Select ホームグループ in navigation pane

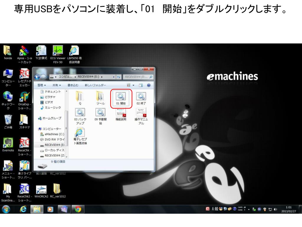[50, 118]
